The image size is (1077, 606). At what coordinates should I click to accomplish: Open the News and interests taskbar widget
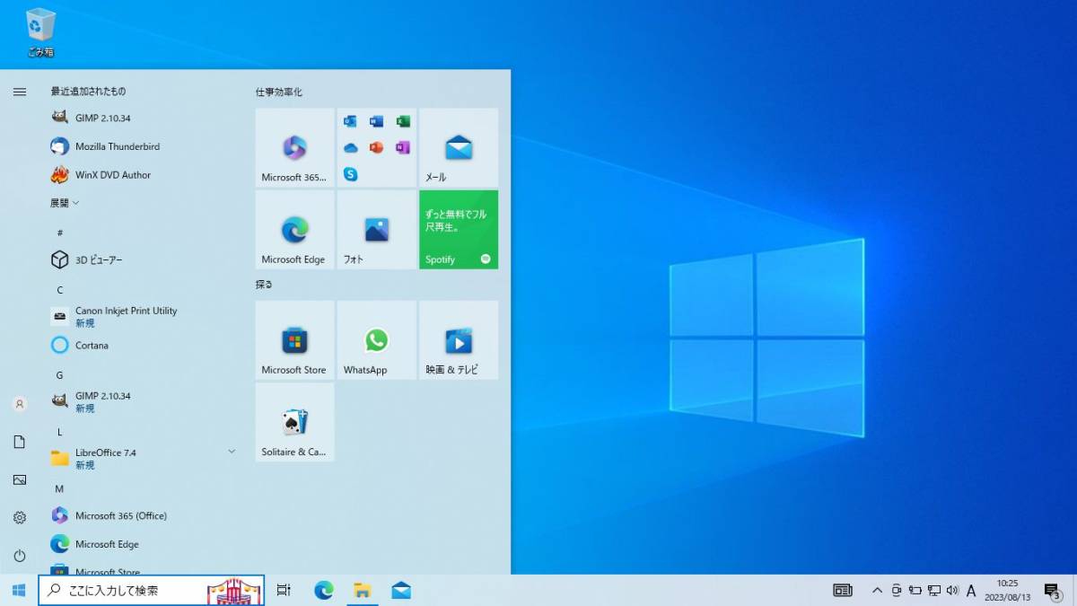(x=843, y=590)
